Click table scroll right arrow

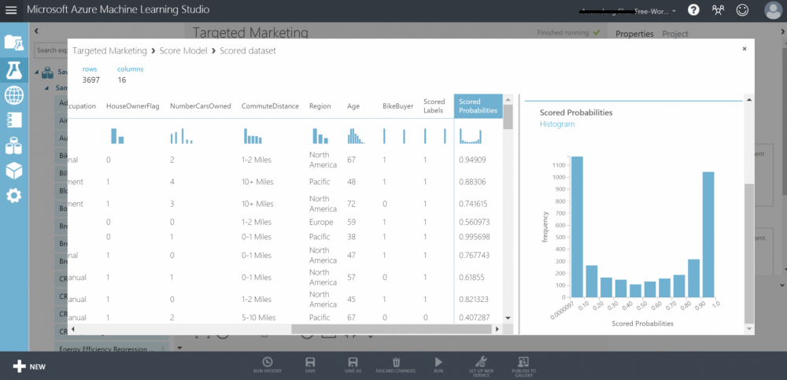(497, 330)
